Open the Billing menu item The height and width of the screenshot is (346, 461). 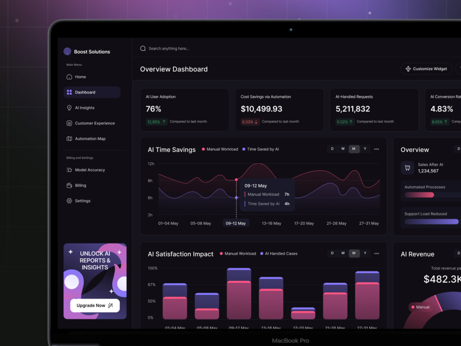click(92, 185)
